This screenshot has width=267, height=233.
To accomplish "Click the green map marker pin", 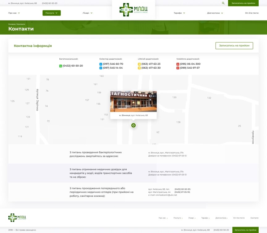I will click(133, 125).
